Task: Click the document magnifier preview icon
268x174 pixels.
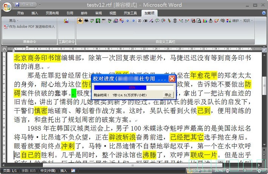Action: point(199,21)
